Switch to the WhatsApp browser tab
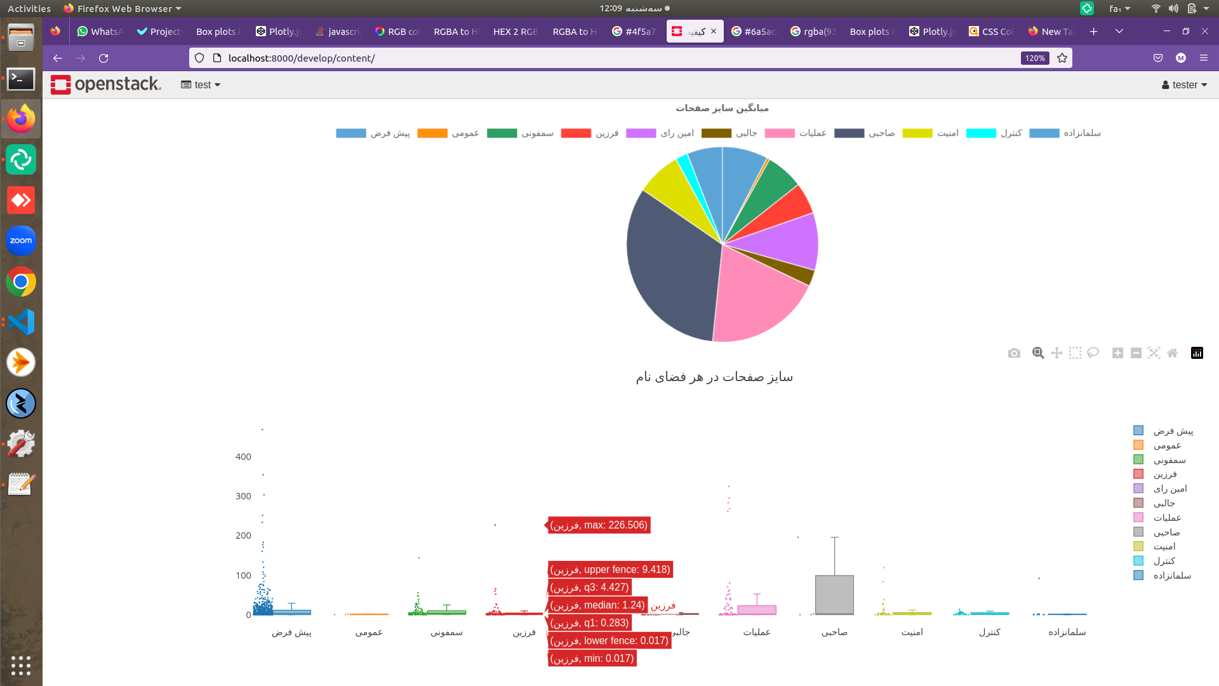The image size is (1219, 686). pos(99,31)
